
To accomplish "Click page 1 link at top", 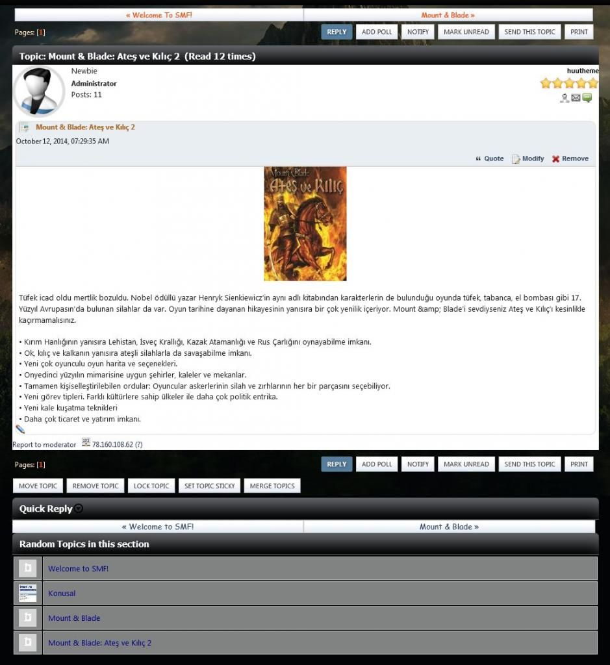I will point(41,32).
